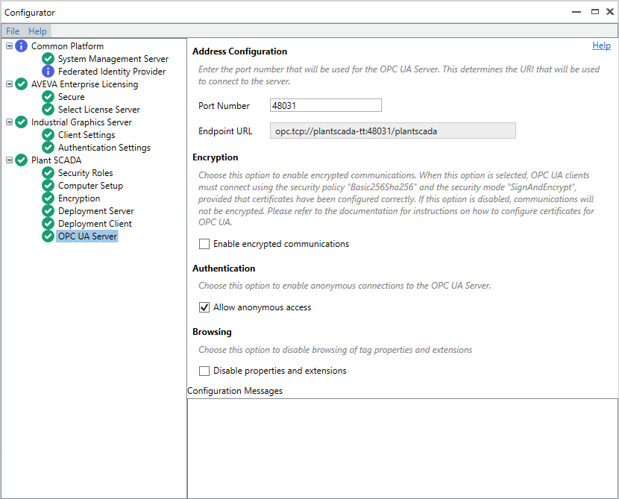The width and height of the screenshot is (619, 499).
Task: Click the green check icon beside Industrial Graphics Server
Action: pyautogui.click(x=22, y=122)
